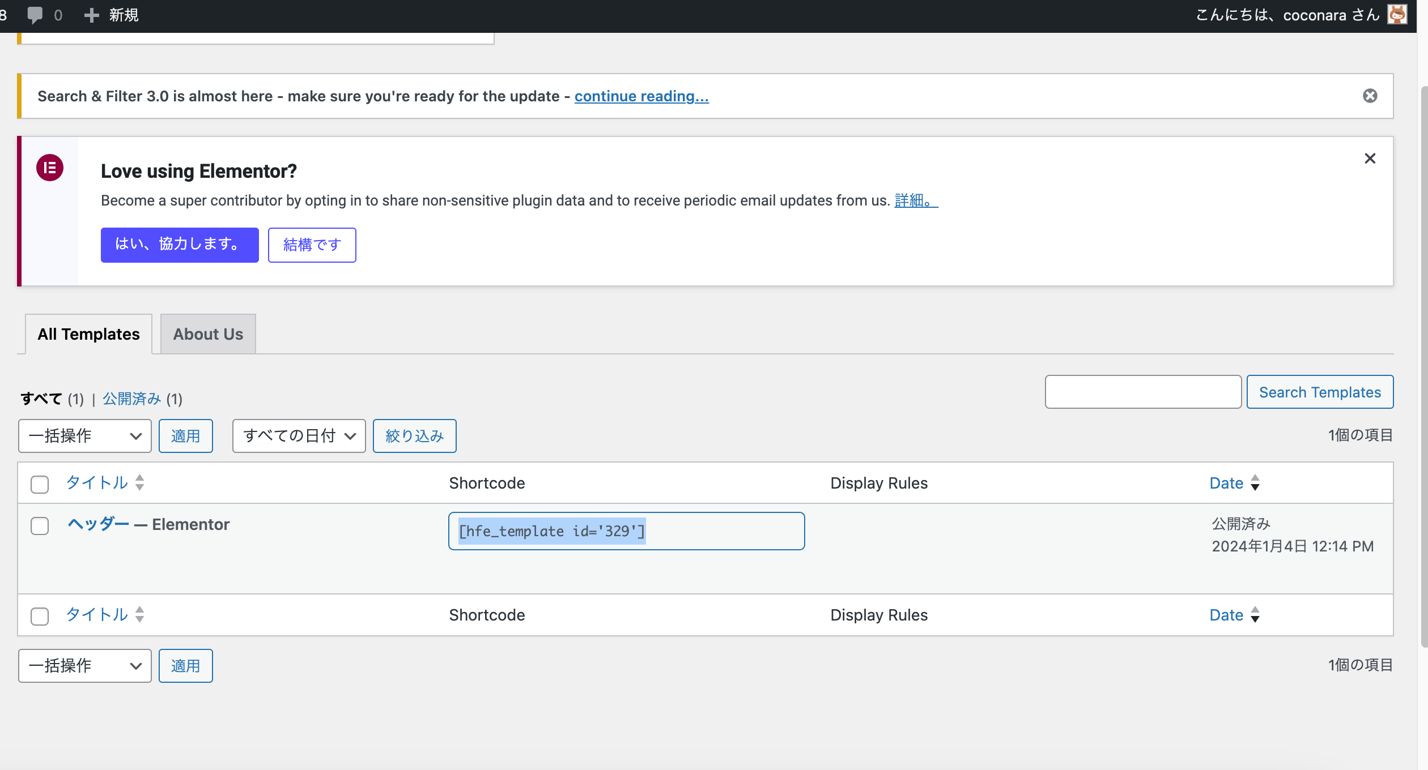Image resolution: width=1428 pixels, height=770 pixels.
Task: Sort by the bottom Date column arrow
Action: pyautogui.click(x=1255, y=615)
